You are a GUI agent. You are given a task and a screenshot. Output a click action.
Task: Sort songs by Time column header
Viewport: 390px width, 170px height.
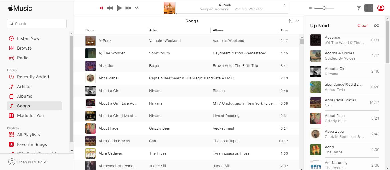point(284,30)
